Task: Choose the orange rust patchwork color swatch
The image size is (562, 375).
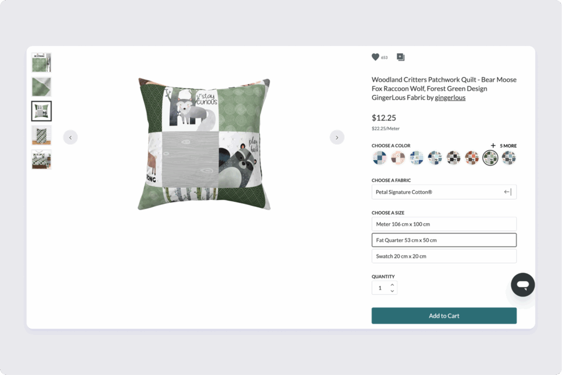Action: tap(471, 157)
